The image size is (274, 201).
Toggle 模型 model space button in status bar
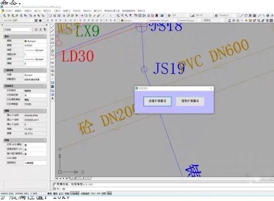(x=110, y=193)
